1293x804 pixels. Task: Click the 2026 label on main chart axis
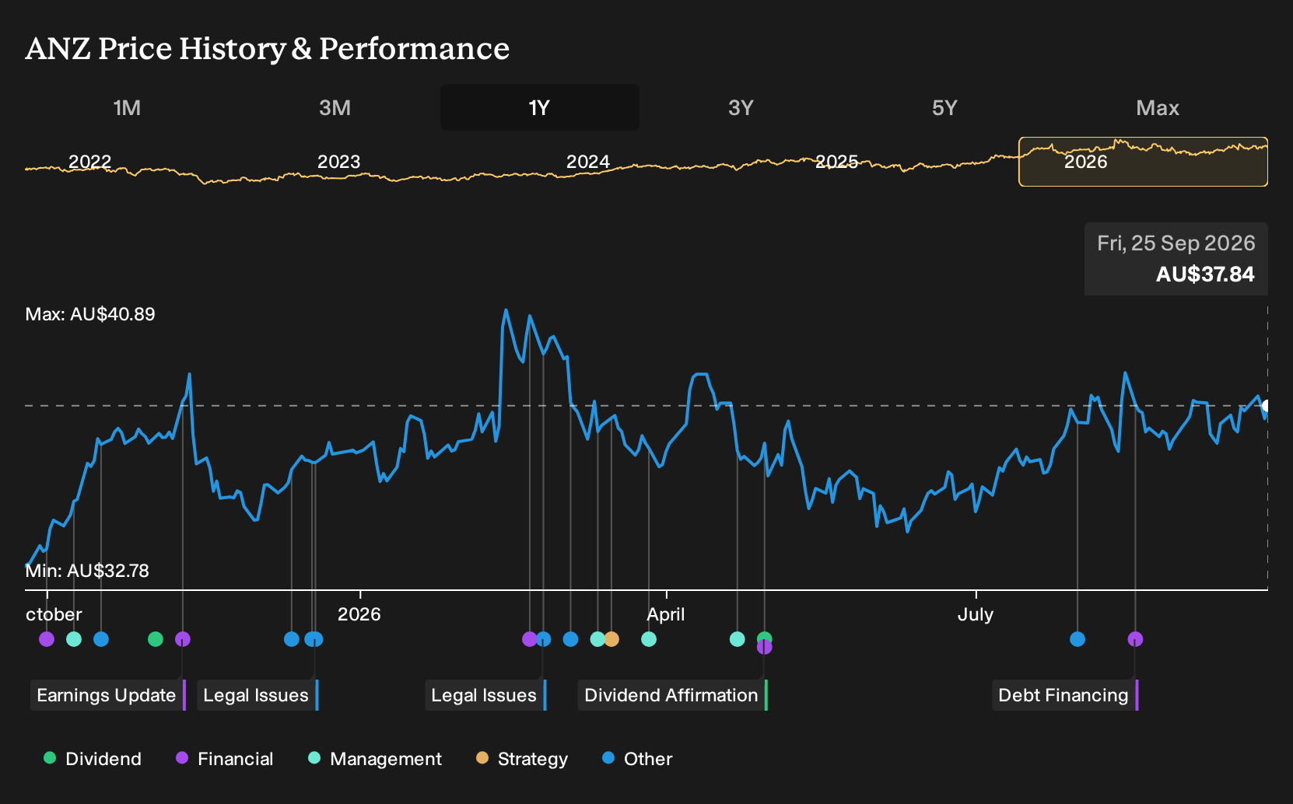pos(359,614)
